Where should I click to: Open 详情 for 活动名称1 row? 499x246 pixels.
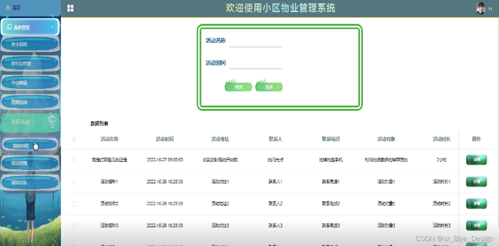coord(476,182)
